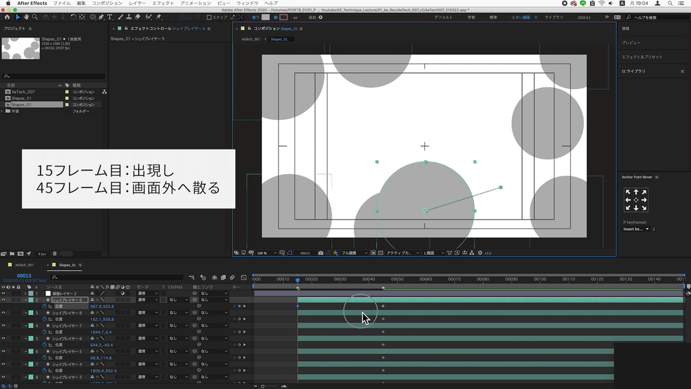Open the エフェクト＆プリセット panel
This screenshot has width=691, height=389.
tap(642, 57)
